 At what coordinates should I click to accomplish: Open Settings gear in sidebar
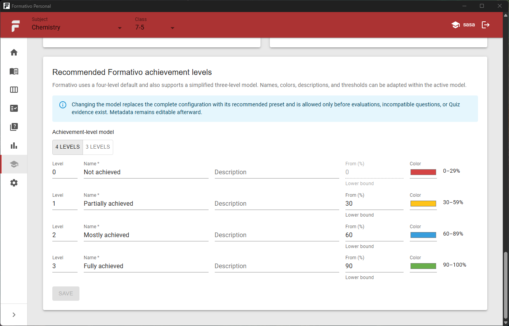point(14,183)
